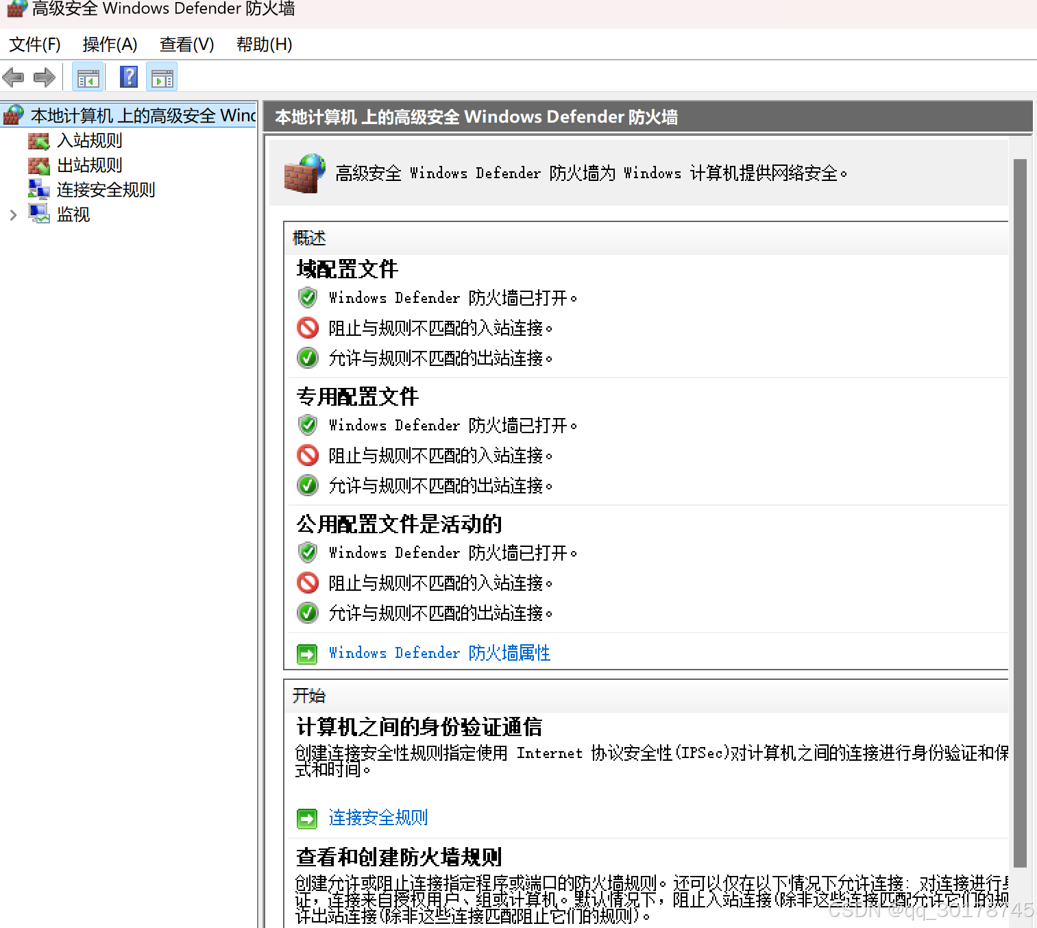Click the 概述 section header
This screenshot has width=1037, height=928.
[x=309, y=238]
